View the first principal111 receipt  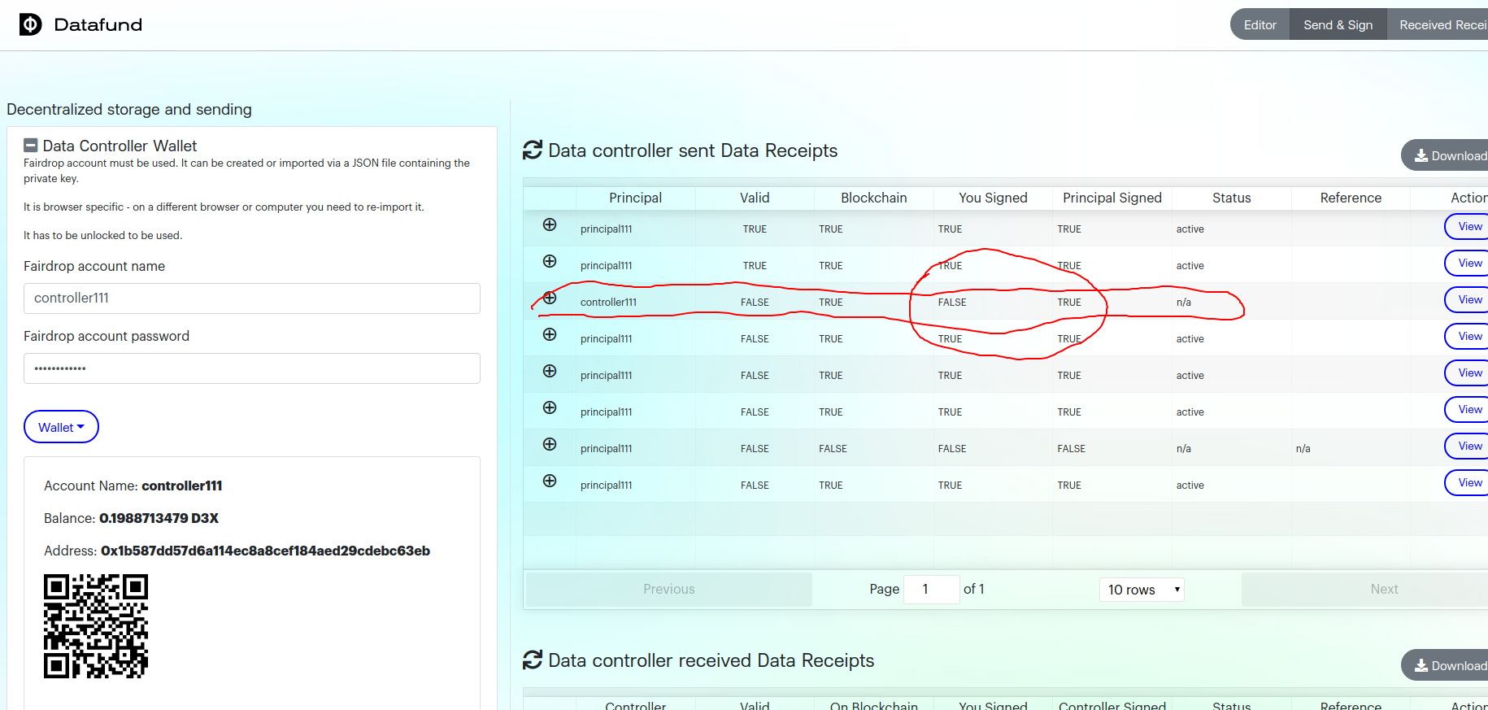click(x=1467, y=226)
